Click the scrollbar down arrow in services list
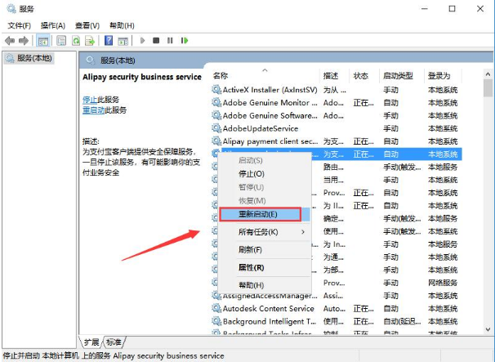 pos(488,329)
